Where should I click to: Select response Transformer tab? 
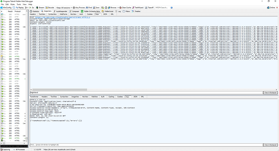[x=34, y=97]
